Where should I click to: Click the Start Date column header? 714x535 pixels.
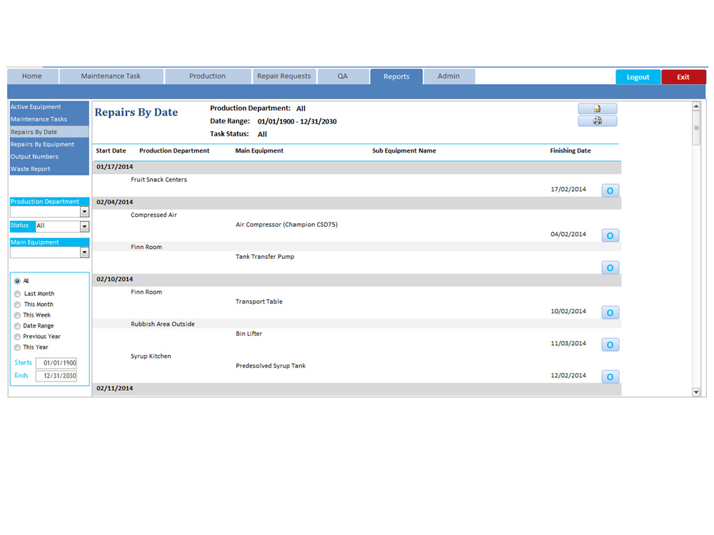click(x=111, y=151)
